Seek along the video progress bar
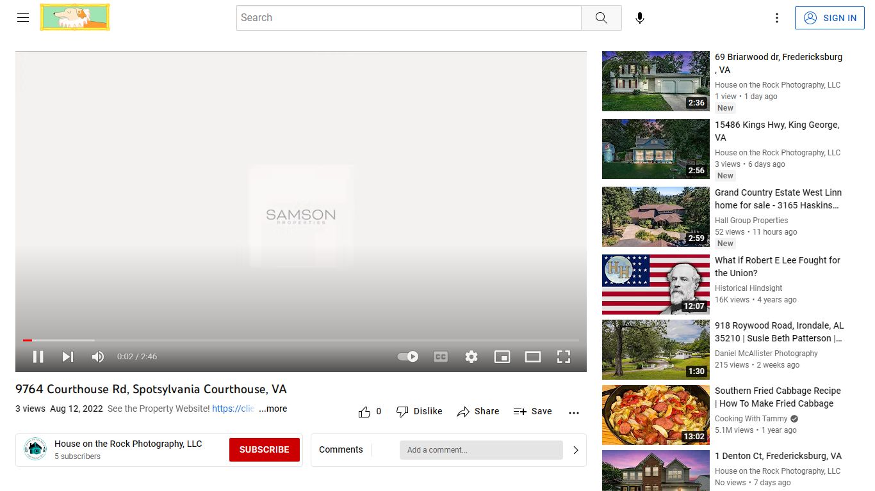 pyautogui.click(x=301, y=340)
